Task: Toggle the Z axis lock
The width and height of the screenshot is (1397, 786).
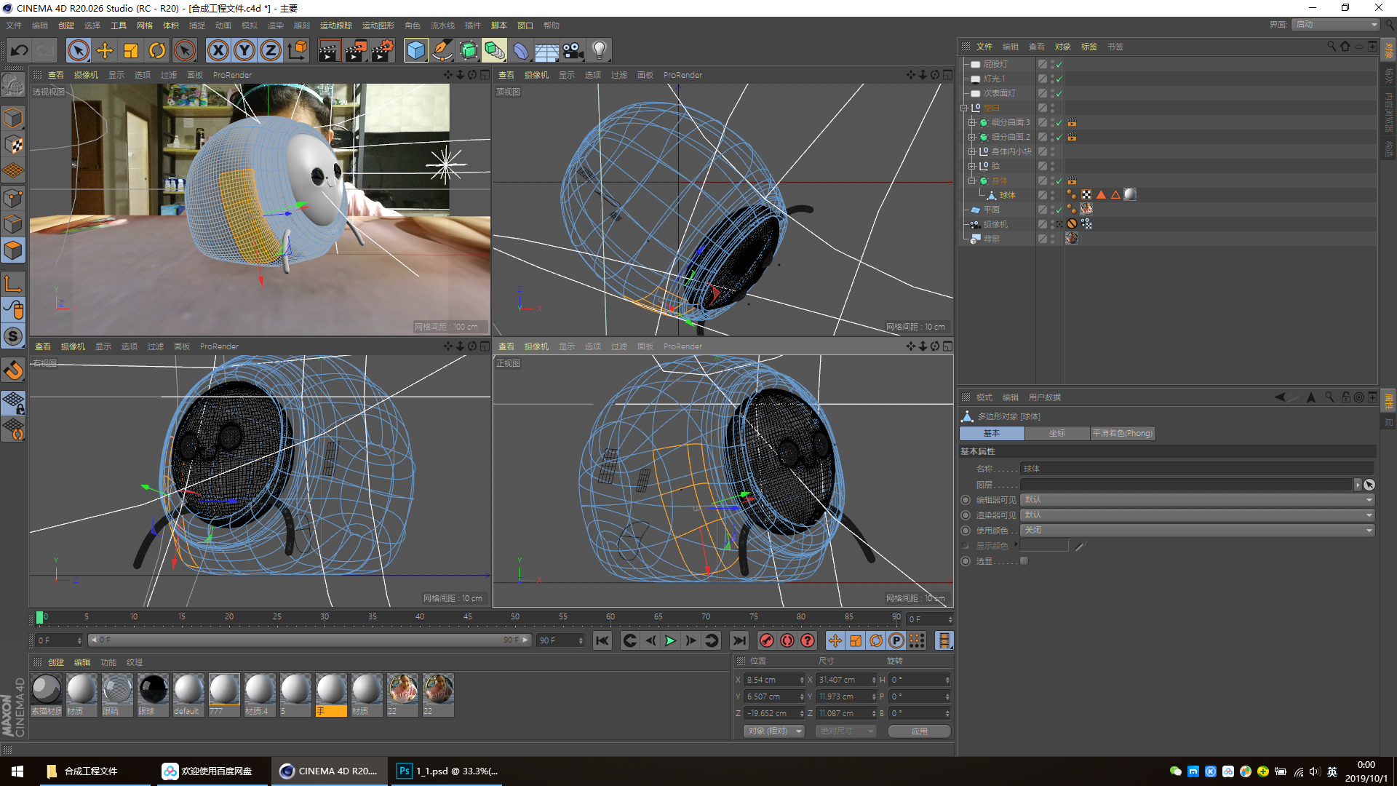Action: point(271,50)
